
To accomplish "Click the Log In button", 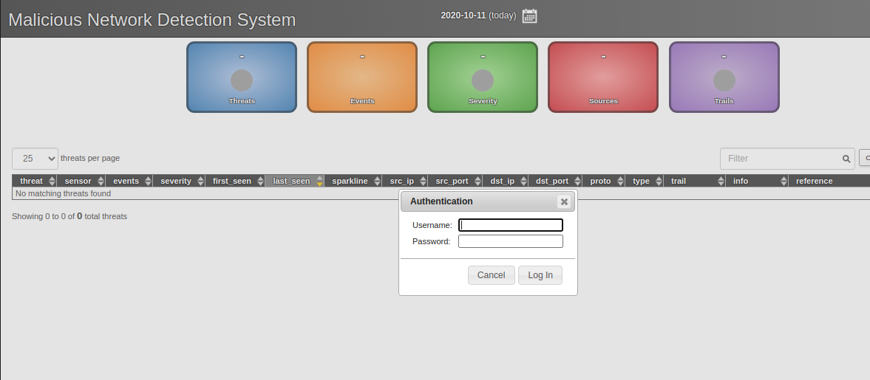I will 540,275.
